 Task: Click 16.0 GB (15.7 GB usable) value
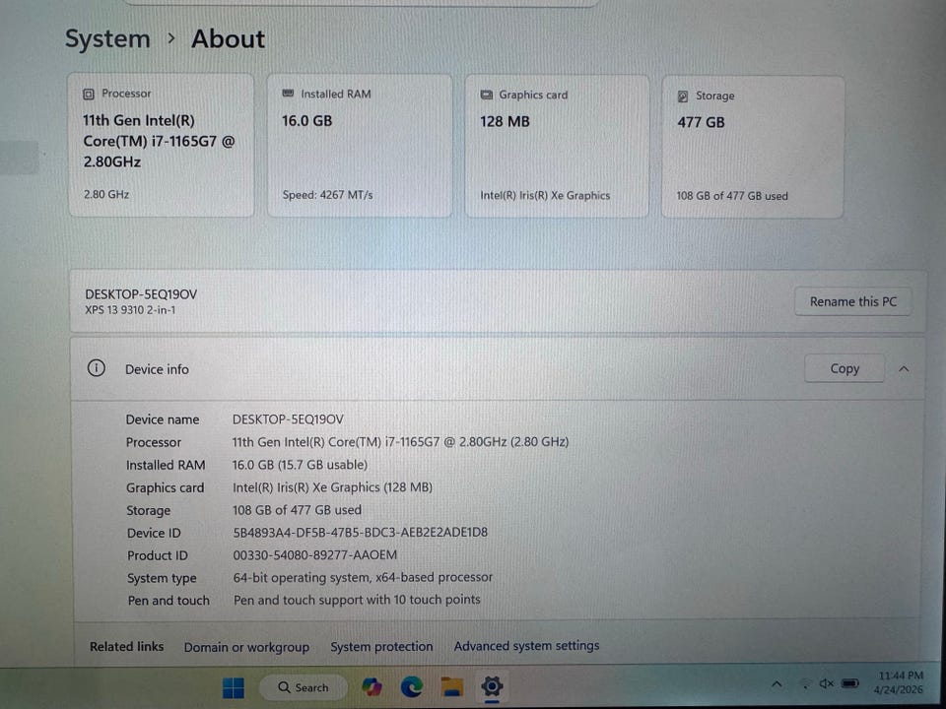click(x=300, y=465)
